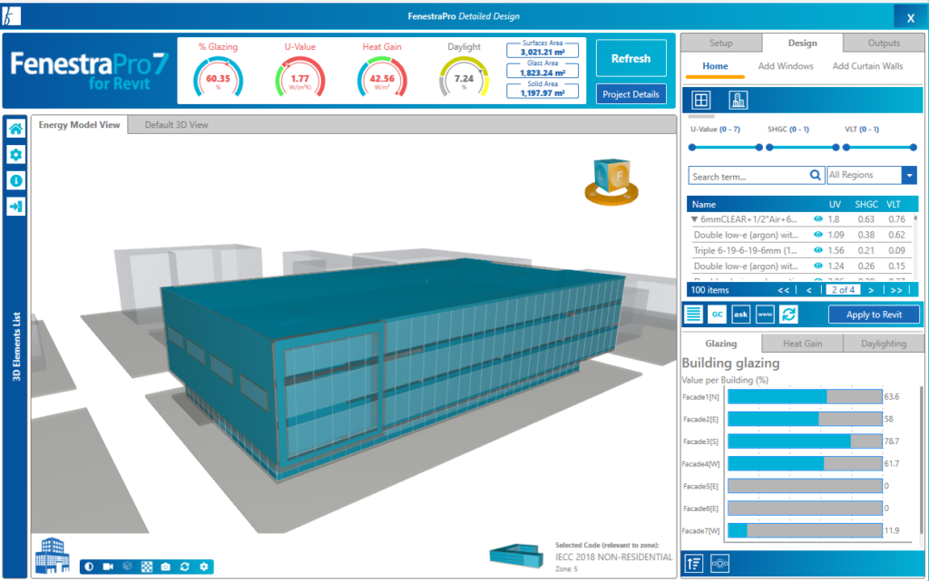Select the window grid icon in the Design panel
The image size is (929, 581).
(701, 100)
